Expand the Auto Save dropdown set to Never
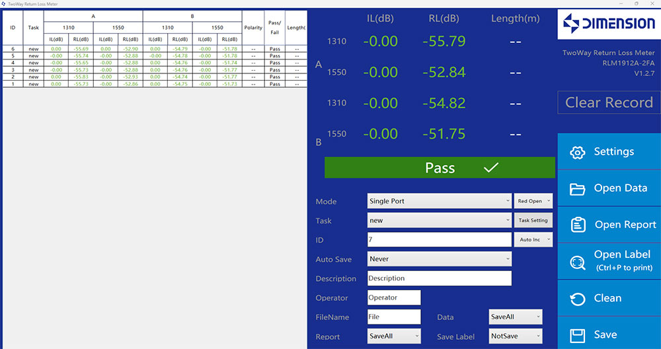 click(439, 259)
